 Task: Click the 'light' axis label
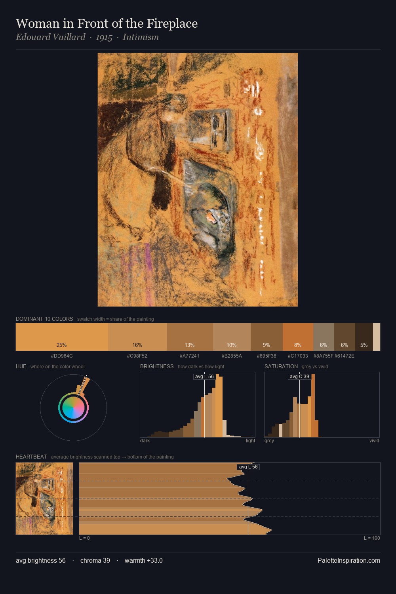pyautogui.click(x=250, y=441)
